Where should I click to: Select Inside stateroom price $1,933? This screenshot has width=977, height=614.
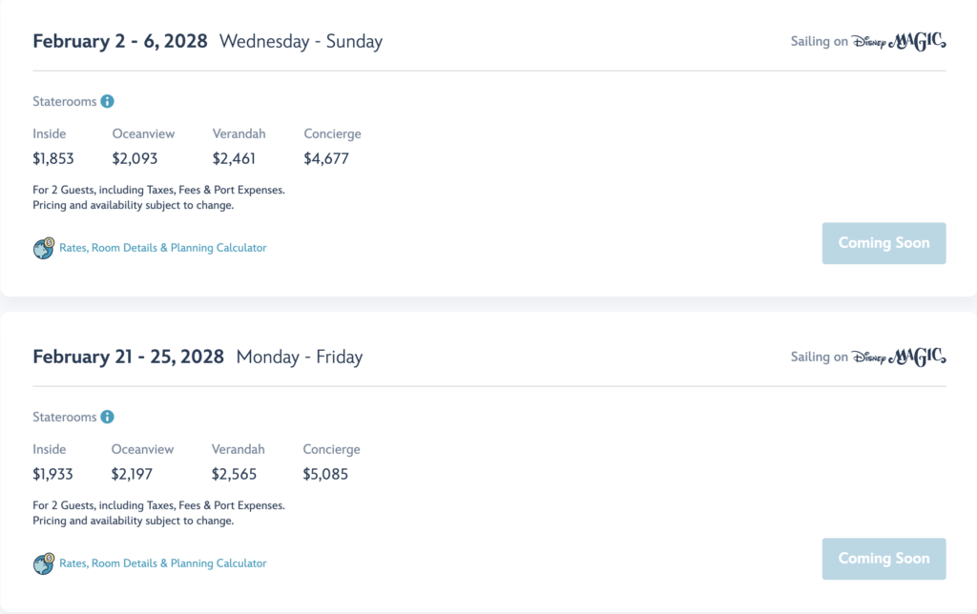(53, 475)
